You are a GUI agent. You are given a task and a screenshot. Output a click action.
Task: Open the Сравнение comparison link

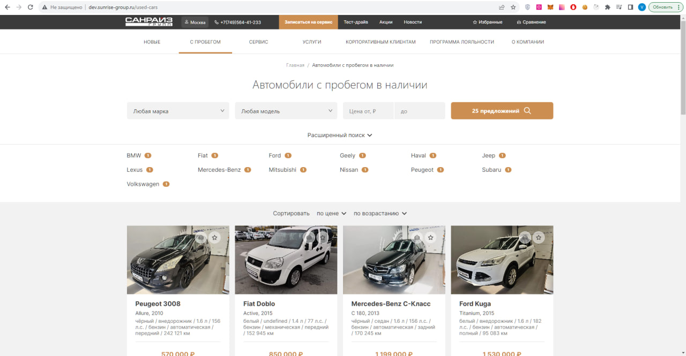click(x=531, y=22)
